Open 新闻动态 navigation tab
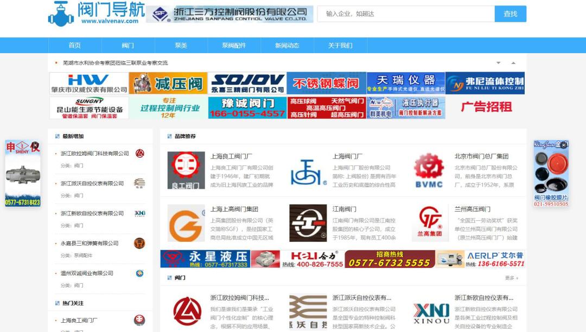 [287, 46]
